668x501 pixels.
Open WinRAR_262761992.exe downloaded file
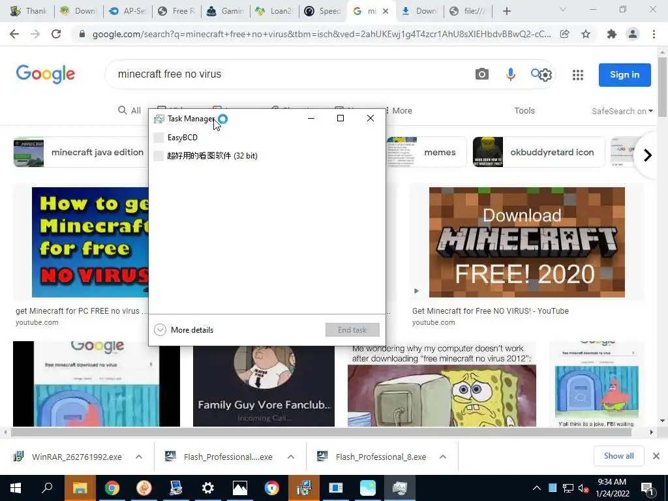coord(77,457)
